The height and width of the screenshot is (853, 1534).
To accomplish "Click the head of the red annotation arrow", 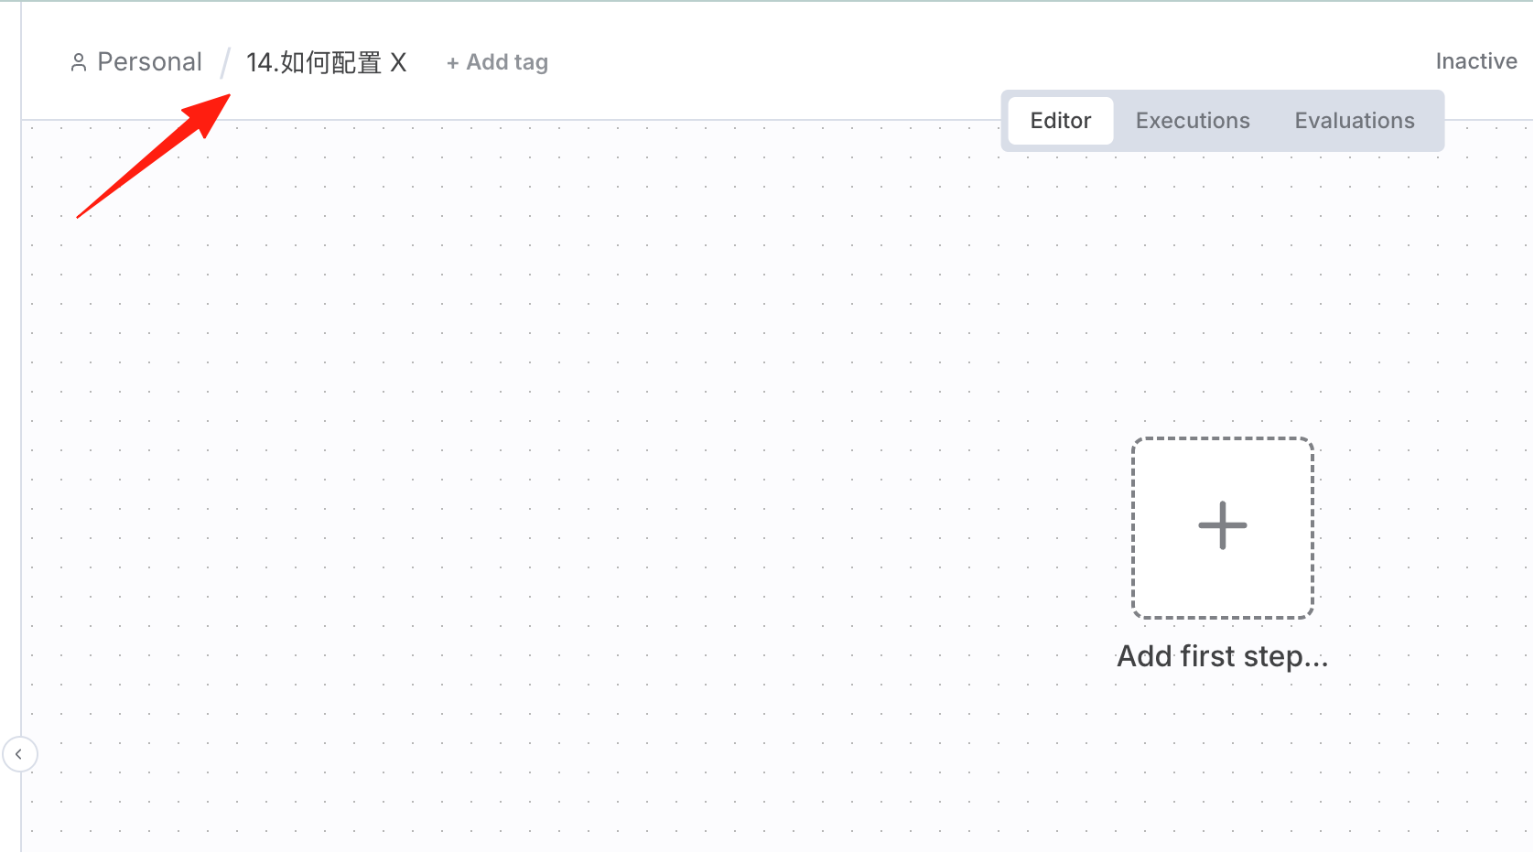I will [211, 113].
